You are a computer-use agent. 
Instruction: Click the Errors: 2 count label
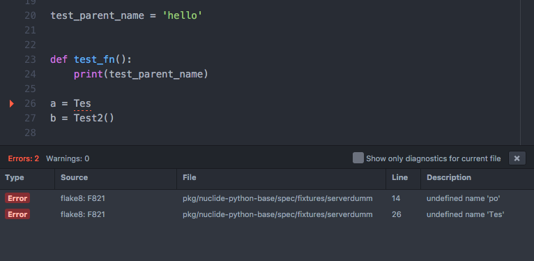coord(24,158)
